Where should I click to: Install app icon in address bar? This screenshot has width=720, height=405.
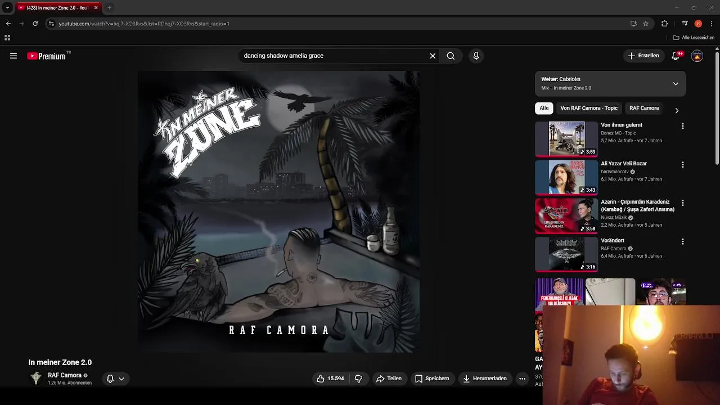click(633, 24)
